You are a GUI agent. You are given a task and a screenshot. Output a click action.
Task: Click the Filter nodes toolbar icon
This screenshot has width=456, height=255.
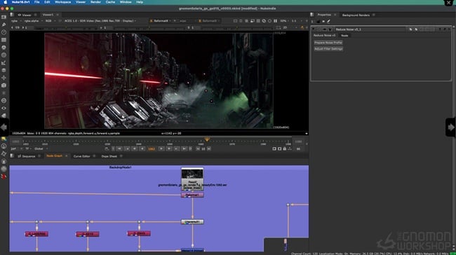pyautogui.click(x=4, y=55)
